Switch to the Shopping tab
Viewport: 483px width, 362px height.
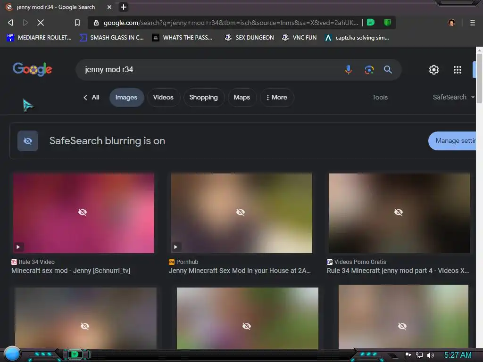click(203, 97)
